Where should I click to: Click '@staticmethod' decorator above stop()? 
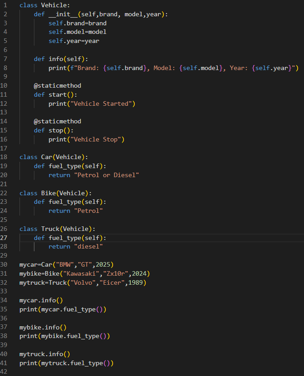point(57,121)
